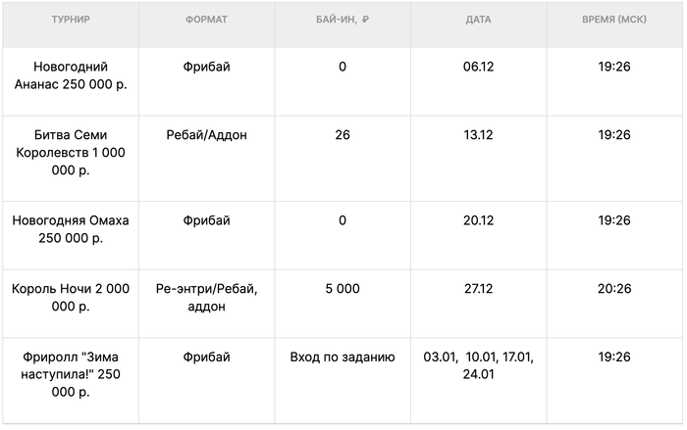Click the buy-in value 26
687x430 pixels.
point(342,135)
